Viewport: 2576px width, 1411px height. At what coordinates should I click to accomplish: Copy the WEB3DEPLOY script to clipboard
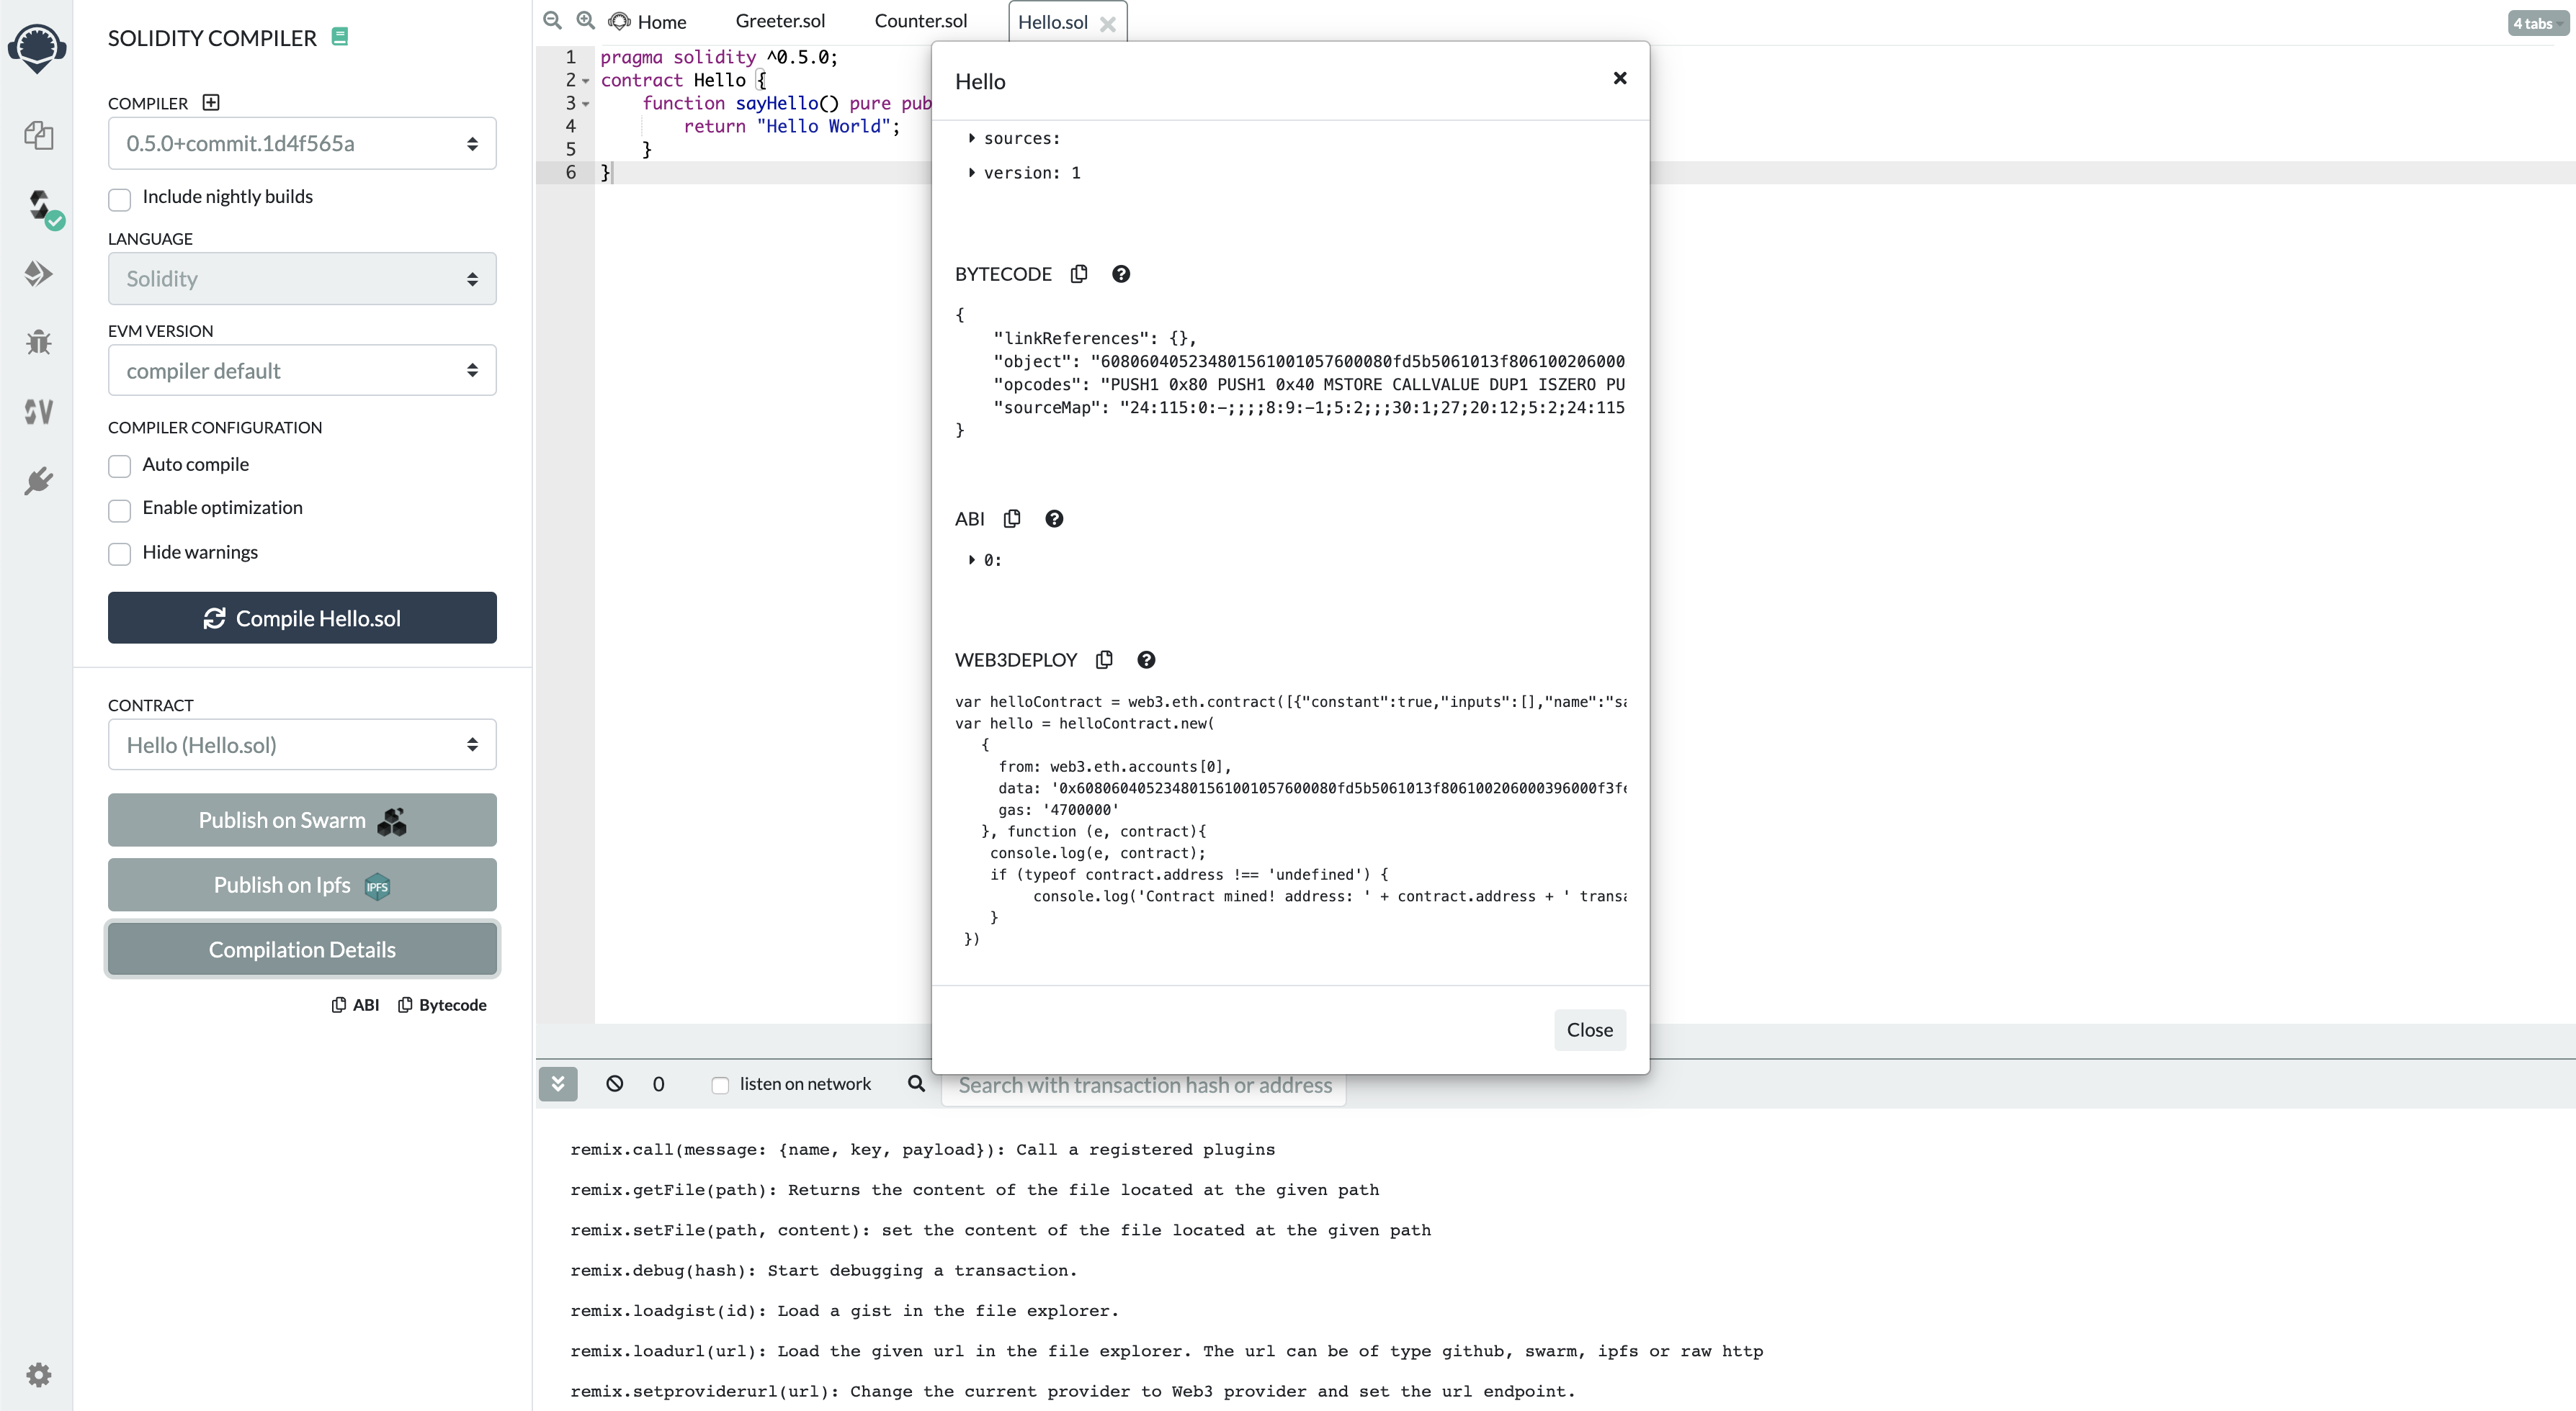1104,659
